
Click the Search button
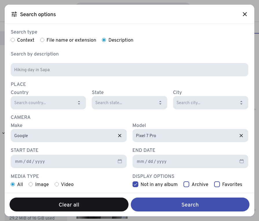(x=190, y=205)
